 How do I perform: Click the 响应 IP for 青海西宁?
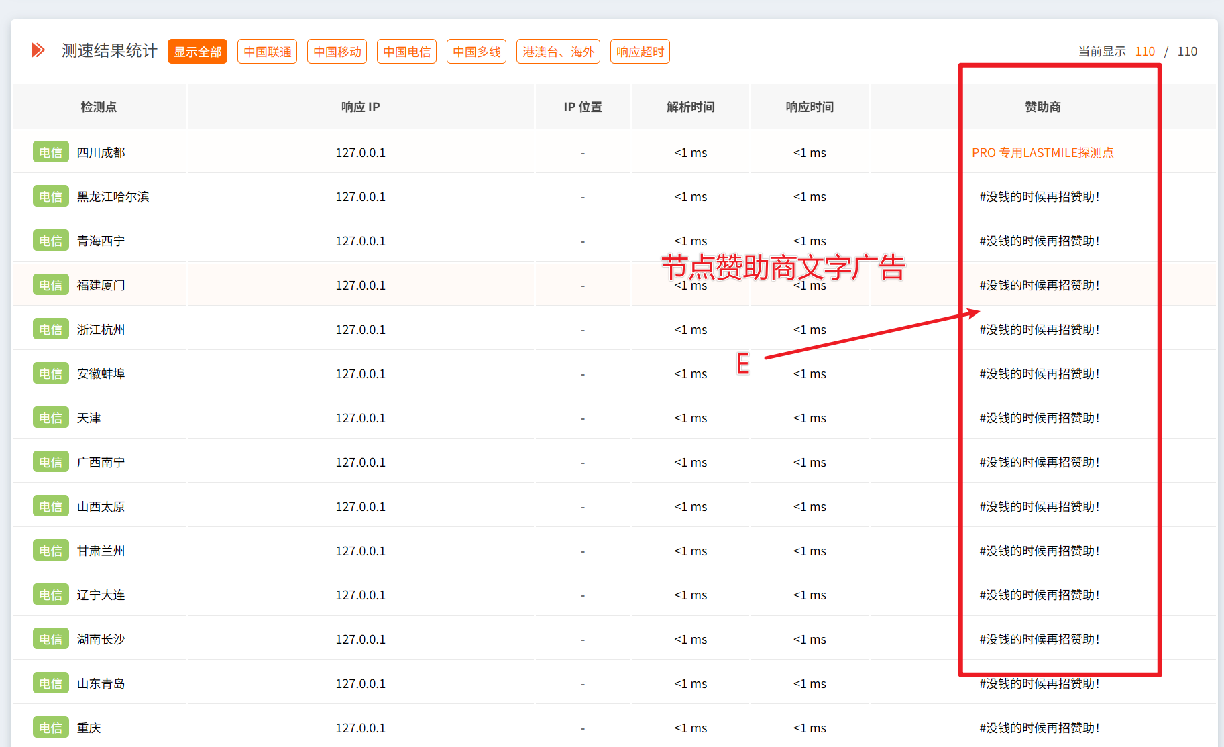[x=360, y=241]
